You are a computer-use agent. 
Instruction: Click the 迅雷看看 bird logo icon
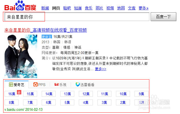tap(77, 84)
